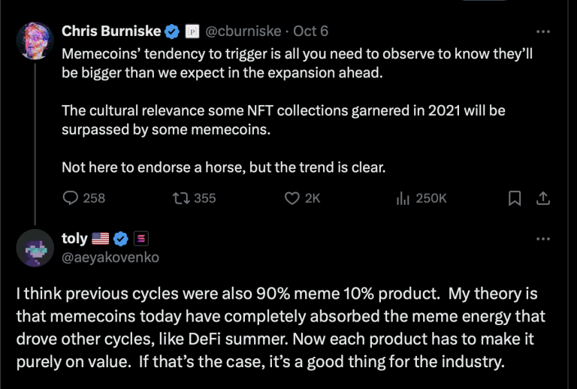Viewport: 577px width, 389px height.
Task: Open toly's display name link
Action: (x=74, y=240)
